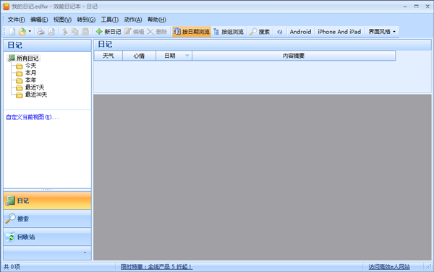Open the 界面风格 style dropdown

click(382, 32)
